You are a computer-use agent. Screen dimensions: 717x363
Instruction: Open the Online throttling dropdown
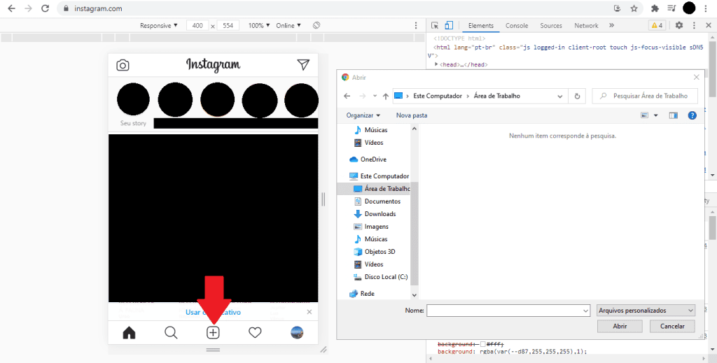coord(288,26)
